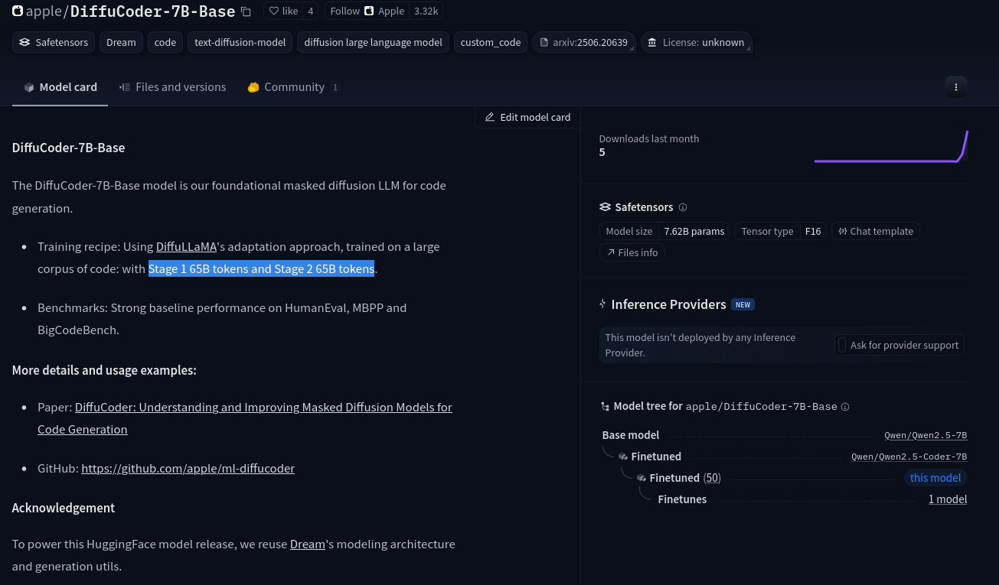Select the Safetensors tag

click(x=54, y=43)
